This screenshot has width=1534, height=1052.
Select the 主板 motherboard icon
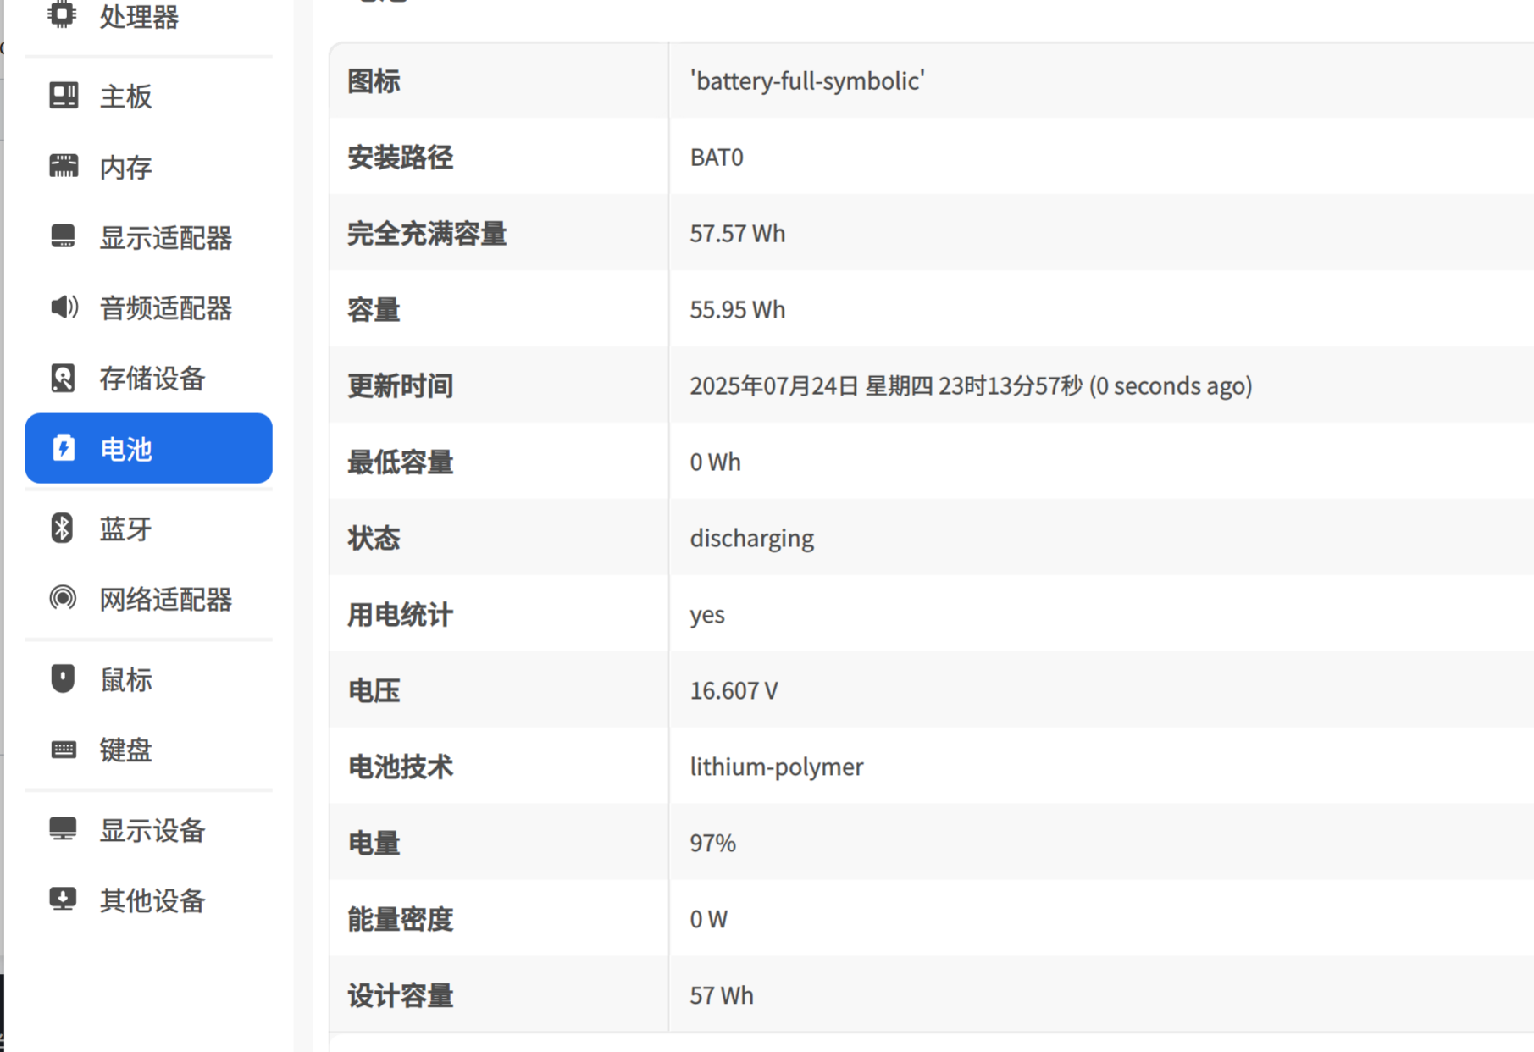tap(64, 96)
